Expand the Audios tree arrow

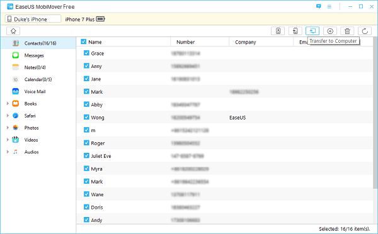(x=8, y=152)
